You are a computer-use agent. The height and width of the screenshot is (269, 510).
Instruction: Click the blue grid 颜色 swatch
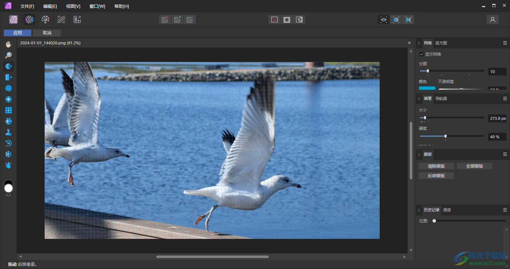coord(427,88)
